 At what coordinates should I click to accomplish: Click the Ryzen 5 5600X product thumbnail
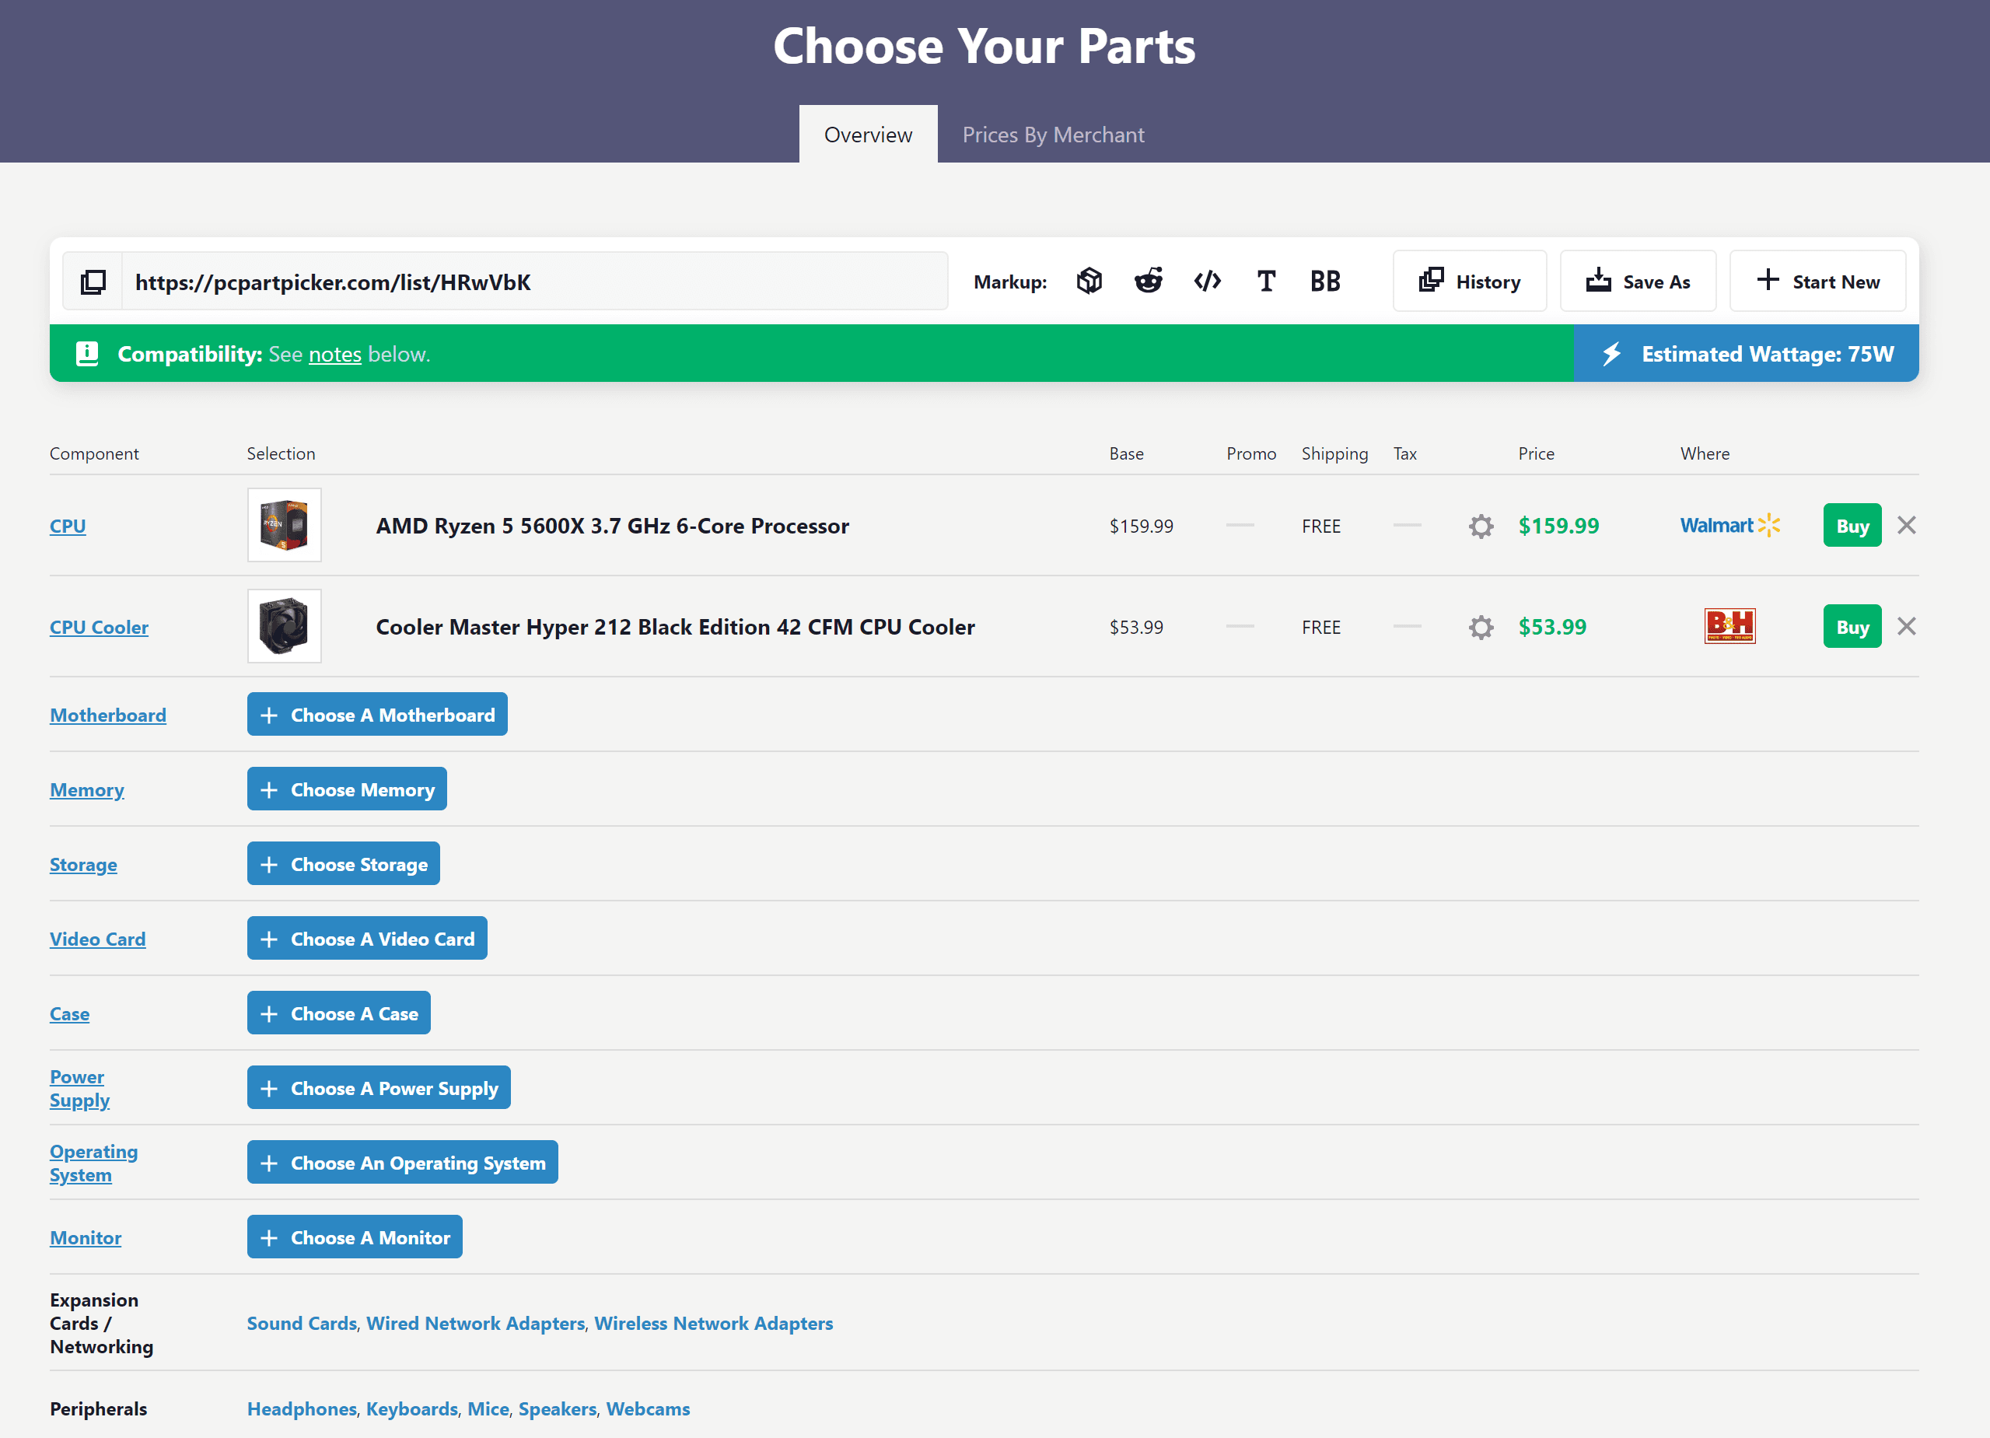285,525
